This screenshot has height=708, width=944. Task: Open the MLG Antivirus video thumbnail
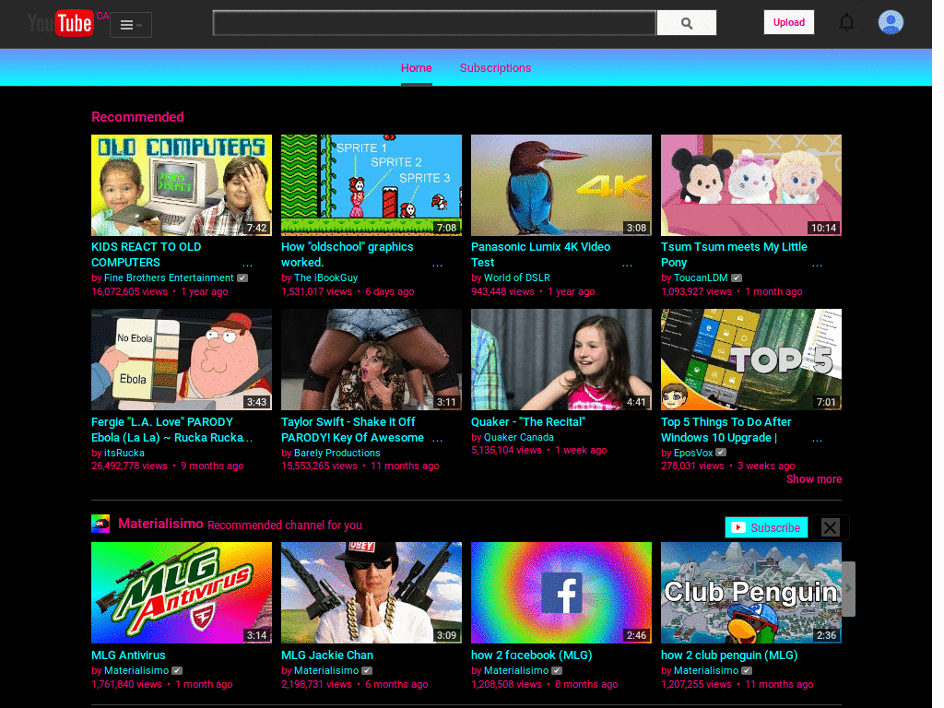pos(182,593)
